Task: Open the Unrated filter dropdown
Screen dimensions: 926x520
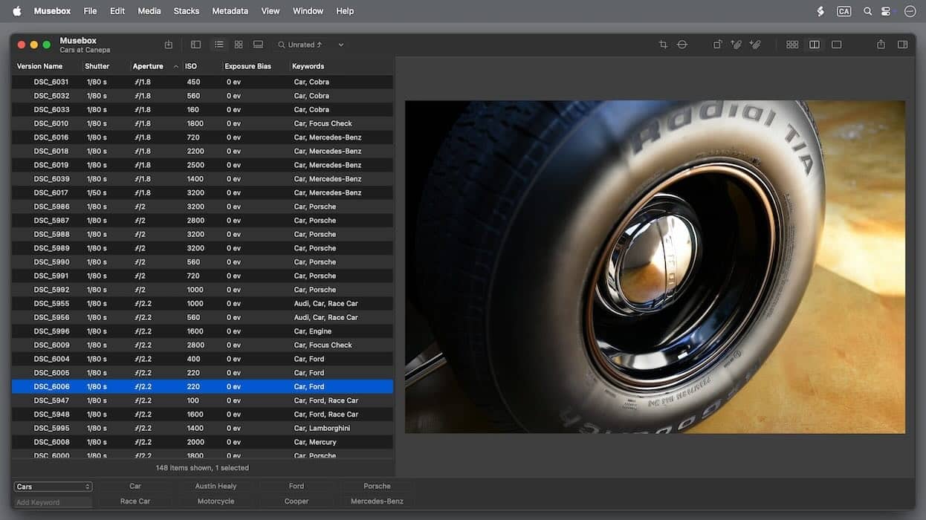Action: (340, 45)
